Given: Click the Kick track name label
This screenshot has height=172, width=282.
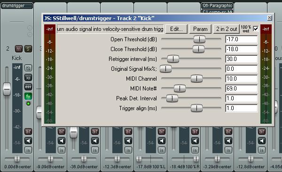Looking at the screenshot, I should click(17, 58).
